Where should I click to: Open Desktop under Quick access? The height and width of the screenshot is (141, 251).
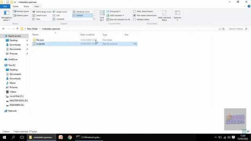14,40
